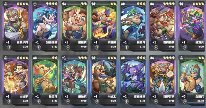
Task: Open the 冰霜法师 ice mage card
Action: point(45,26)
